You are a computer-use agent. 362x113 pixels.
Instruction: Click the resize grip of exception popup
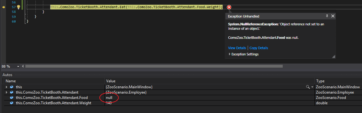tap(333, 57)
